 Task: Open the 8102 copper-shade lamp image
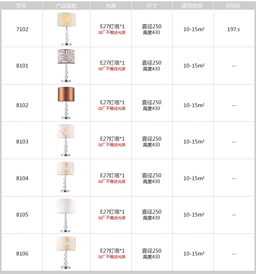(x=66, y=103)
